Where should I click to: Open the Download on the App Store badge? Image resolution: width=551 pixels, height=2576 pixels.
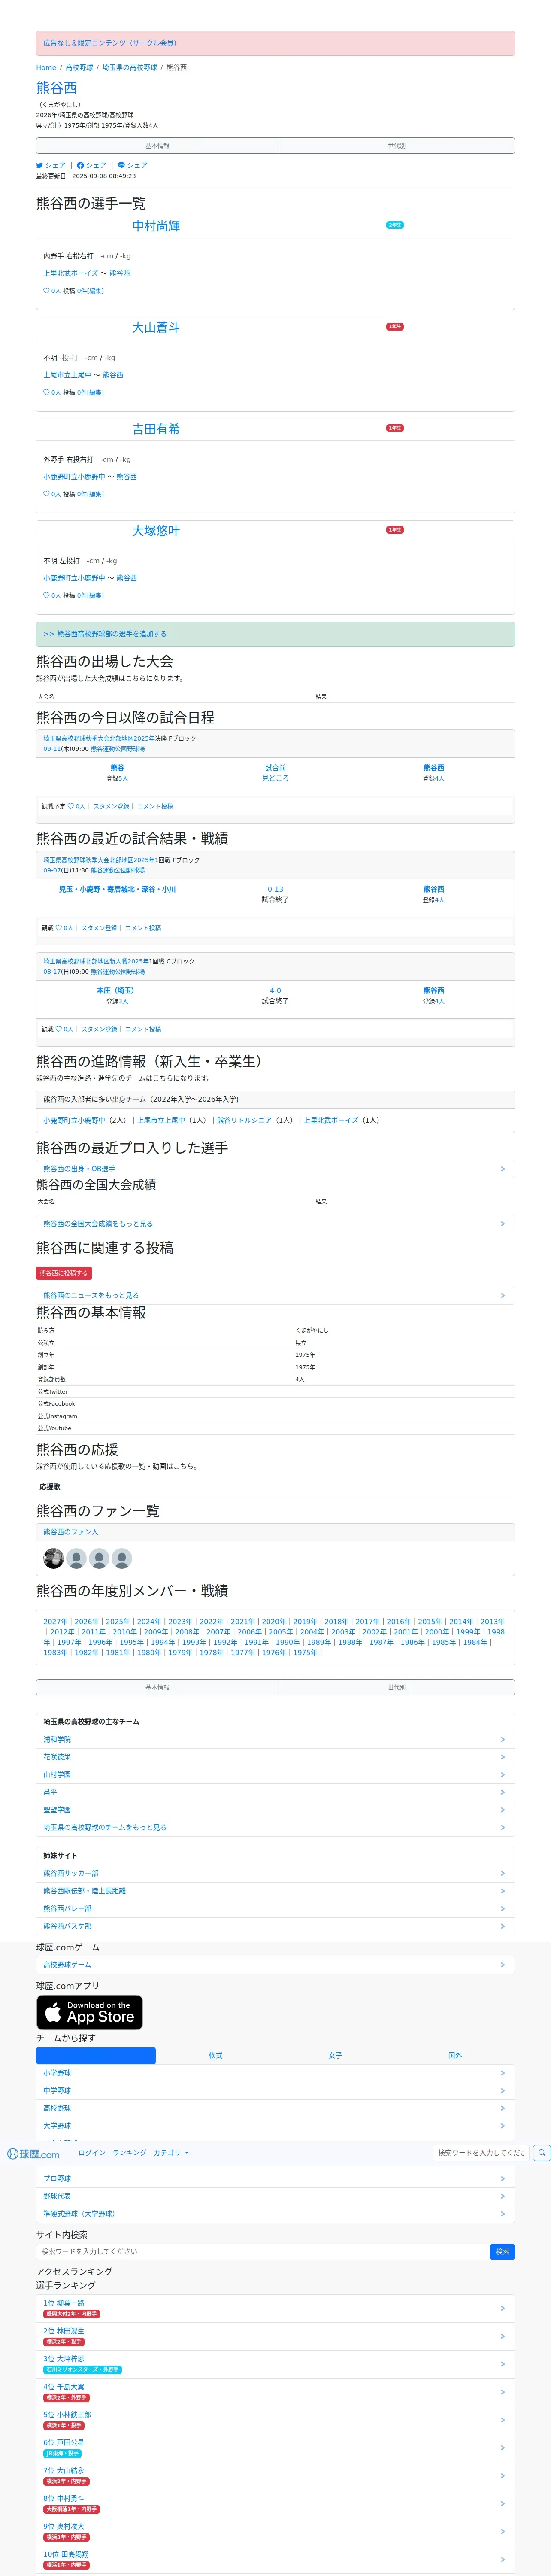[x=89, y=2012]
